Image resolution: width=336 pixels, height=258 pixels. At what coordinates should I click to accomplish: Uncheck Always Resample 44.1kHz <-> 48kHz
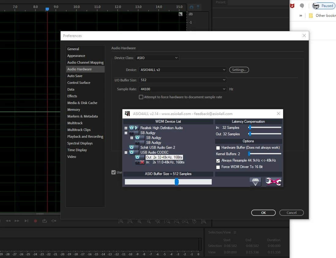tap(218, 160)
